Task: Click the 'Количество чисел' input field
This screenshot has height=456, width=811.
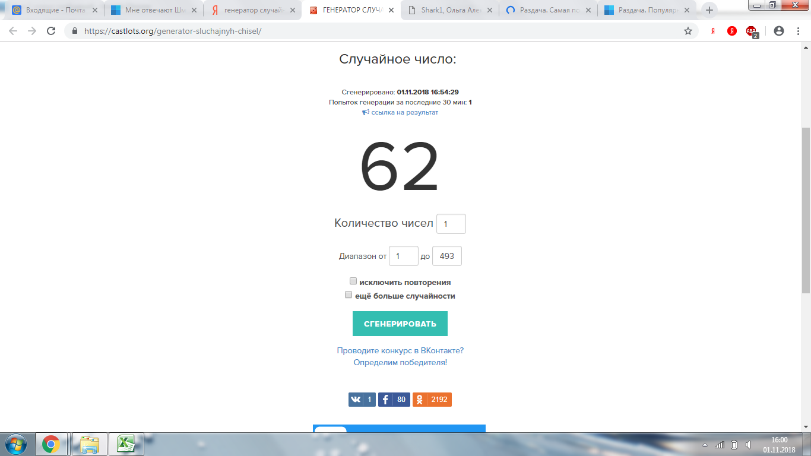Action: (451, 224)
